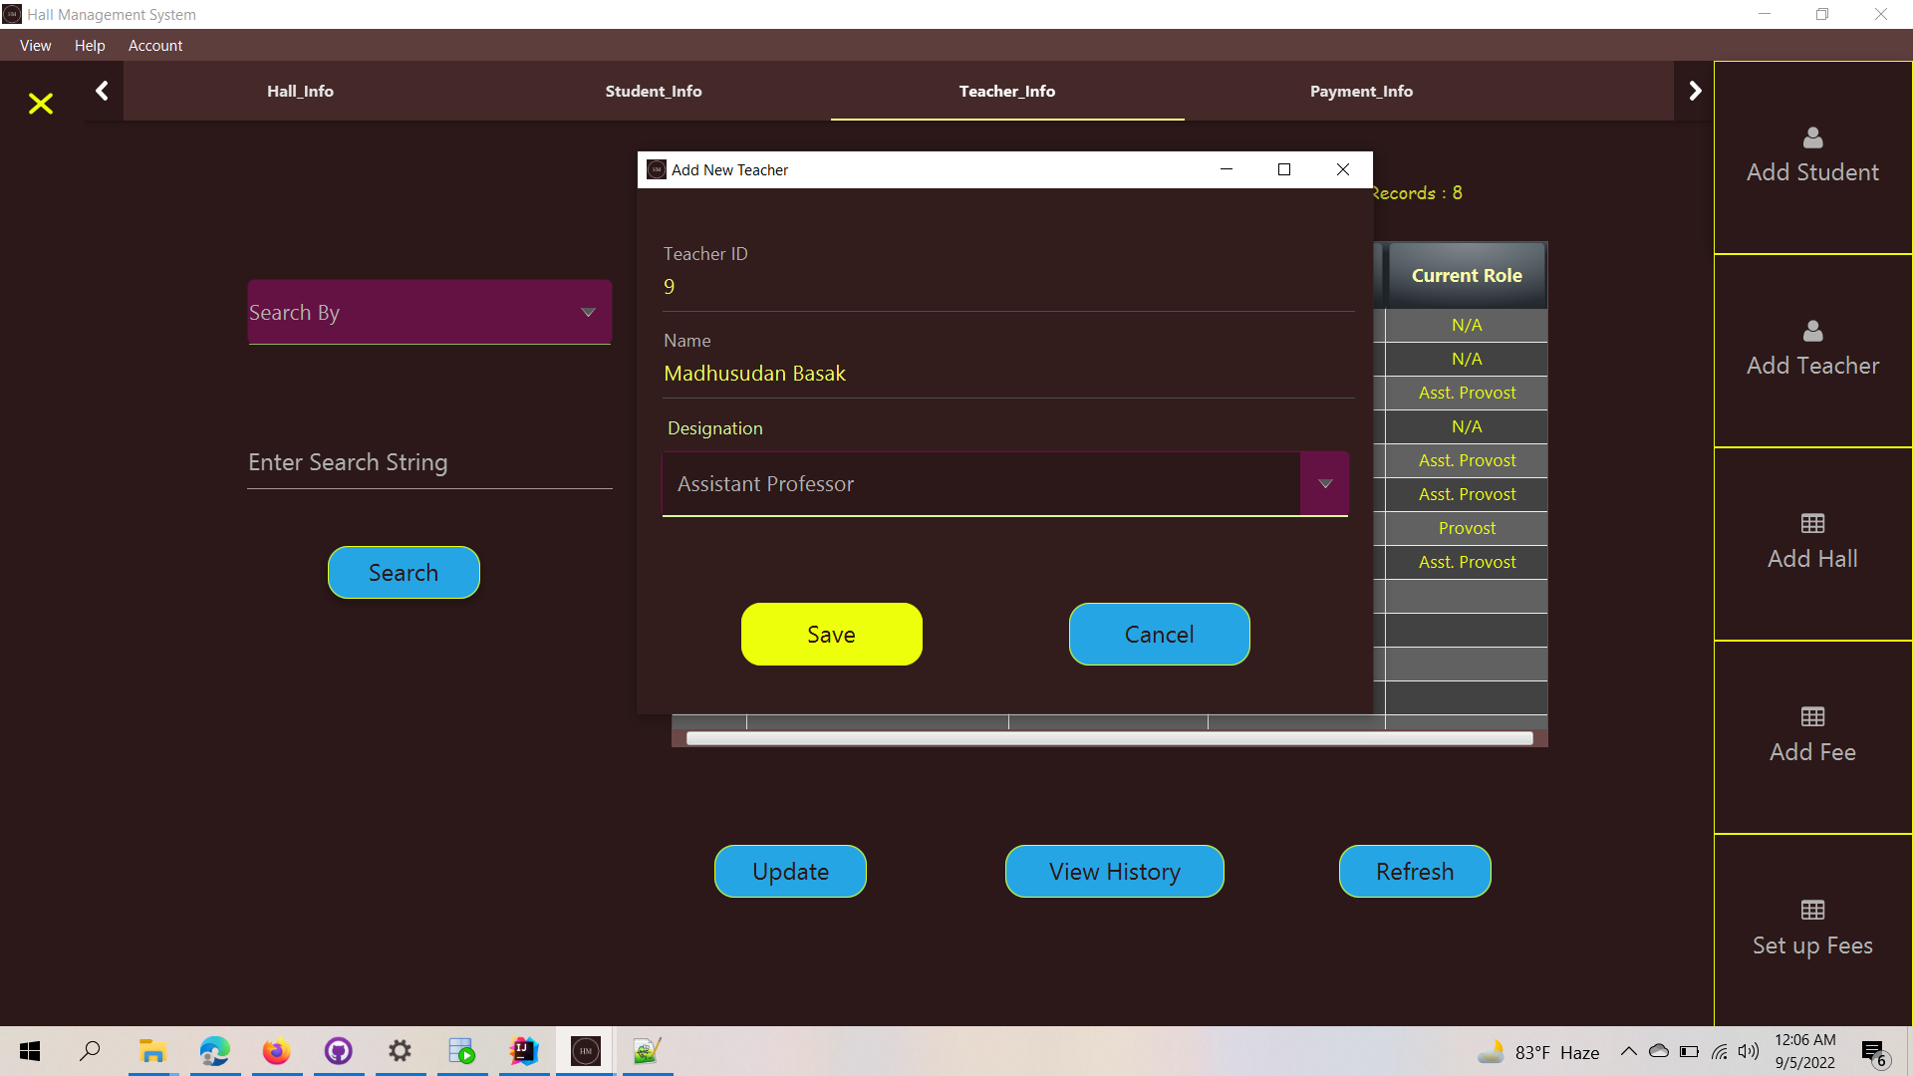Expand the Designation dropdown showing Assistant Professor
The height and width of the screenshot is (1076, 1913).
[1324, 483]
